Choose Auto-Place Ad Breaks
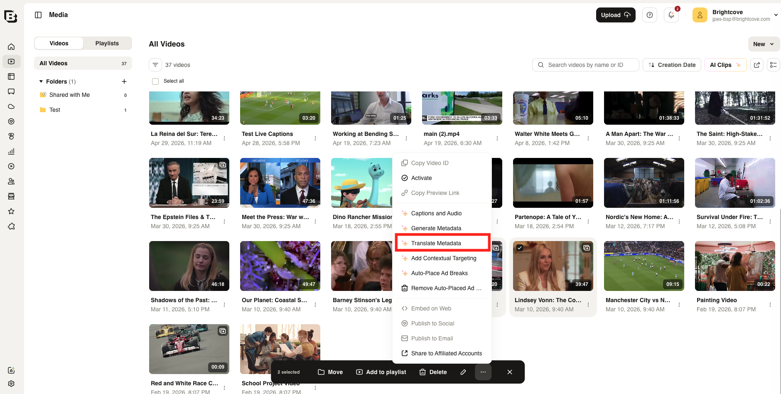This screenshot has height=394, width=781. point(442,273)
